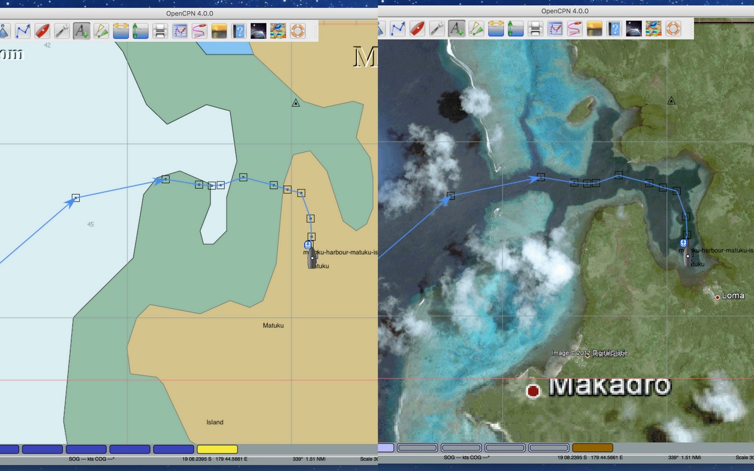Change color scheme in the satellite chart window
This screenshot has width=754, height=471.
click(594, 29)
